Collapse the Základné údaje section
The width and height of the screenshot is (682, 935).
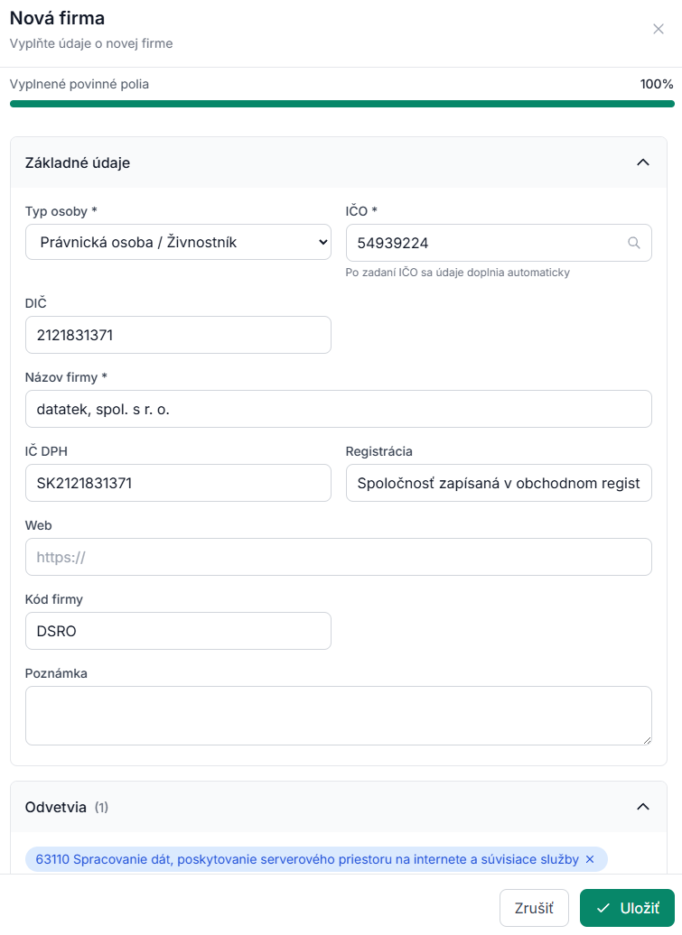642,162
